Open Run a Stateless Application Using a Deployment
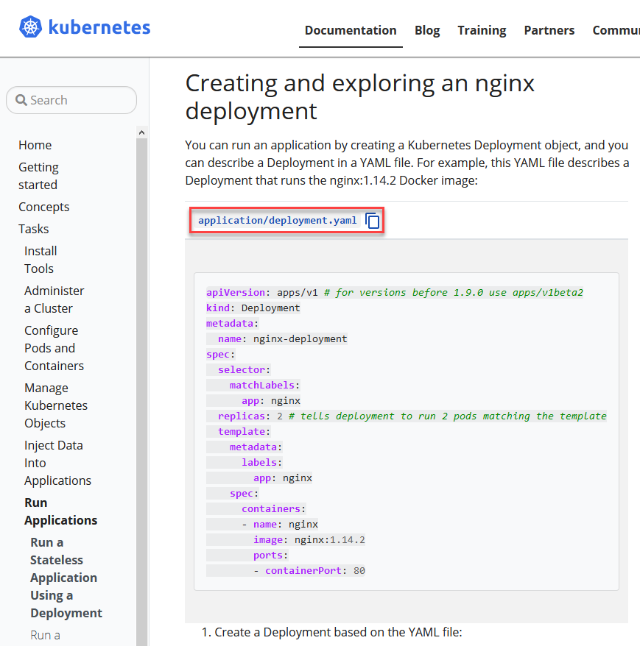 (x=66, y=578)
